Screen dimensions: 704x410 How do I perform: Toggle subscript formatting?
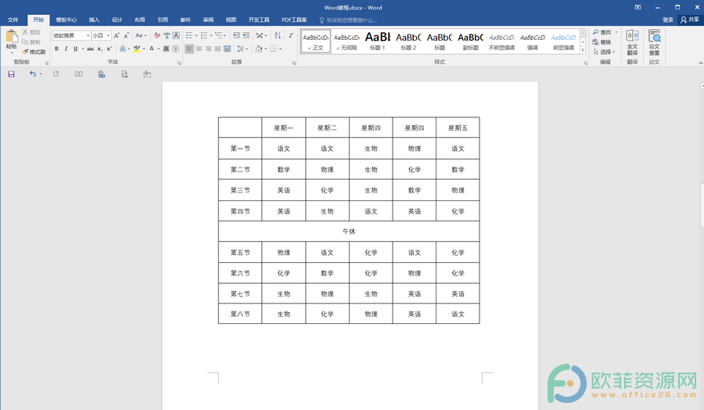(99, 49)
